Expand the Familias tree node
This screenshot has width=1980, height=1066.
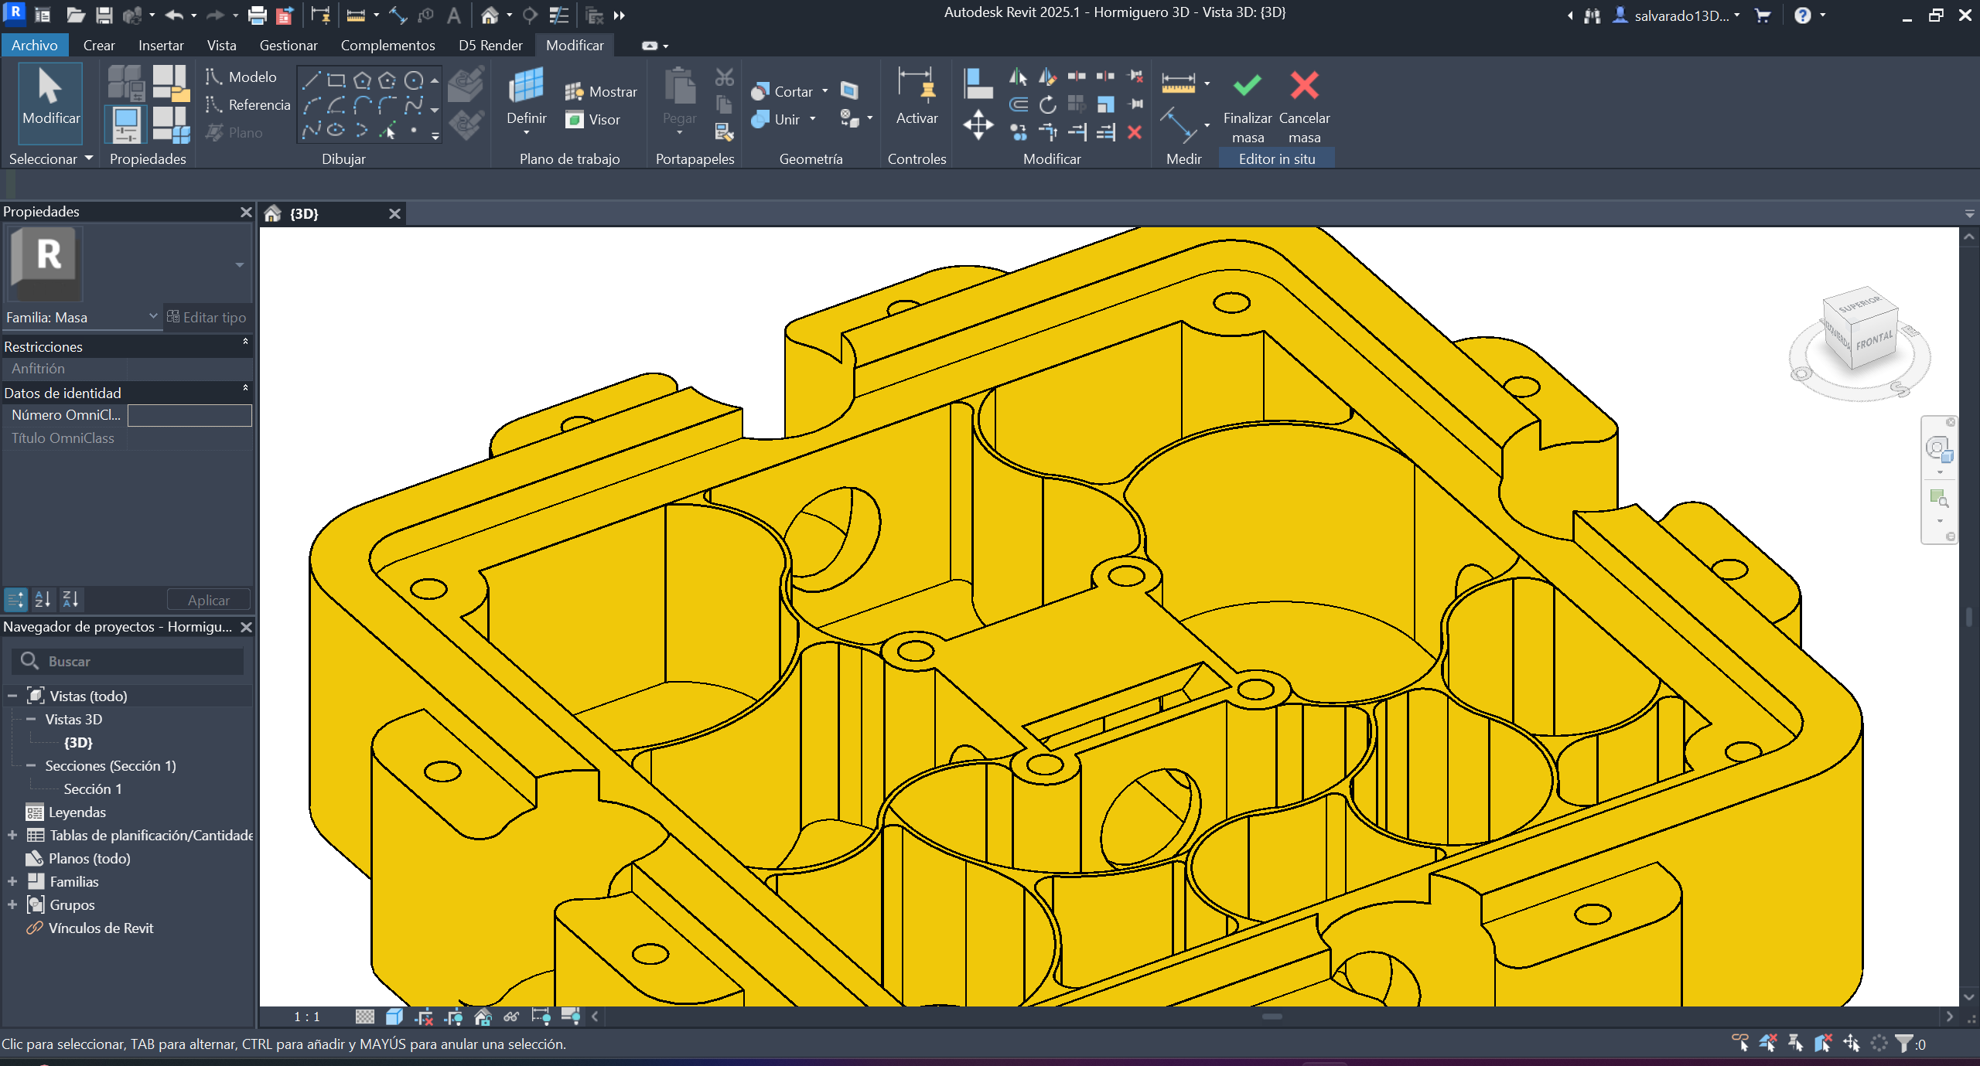tap(12, 881)
